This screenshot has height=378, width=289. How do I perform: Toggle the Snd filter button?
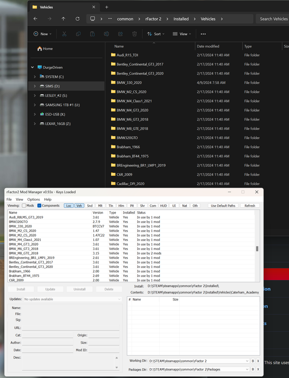click(90, 206)
